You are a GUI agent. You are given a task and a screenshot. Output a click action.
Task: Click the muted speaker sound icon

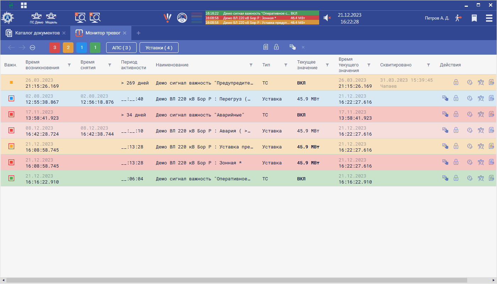(327, 18)
